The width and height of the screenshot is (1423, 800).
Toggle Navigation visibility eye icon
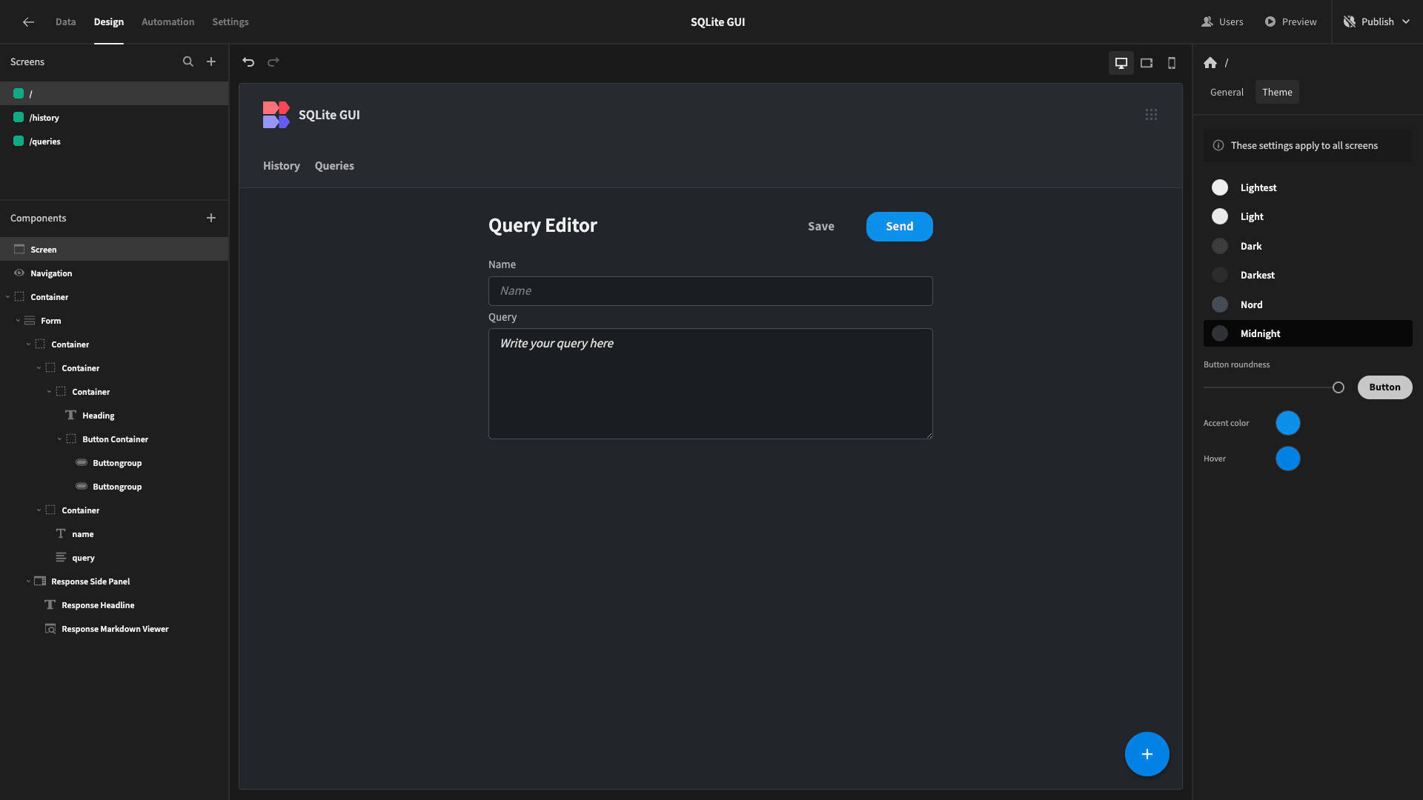click(19, 273)
